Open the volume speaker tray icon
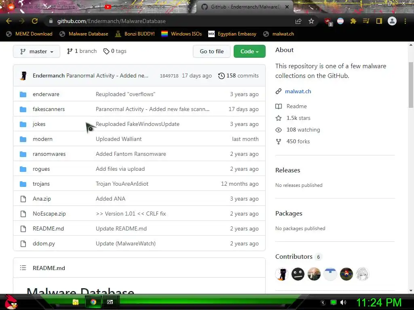This screenshot has height=310, width=414. (x=343, y=302)
